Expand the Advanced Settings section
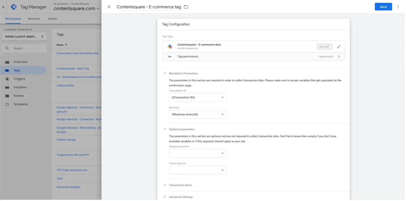Viewport: 406px width, 201px height. click(181, 197)
